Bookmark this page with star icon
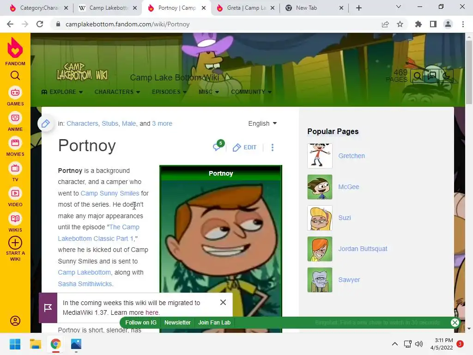Screen dimensions: 473x355 [x=400, y=24]
